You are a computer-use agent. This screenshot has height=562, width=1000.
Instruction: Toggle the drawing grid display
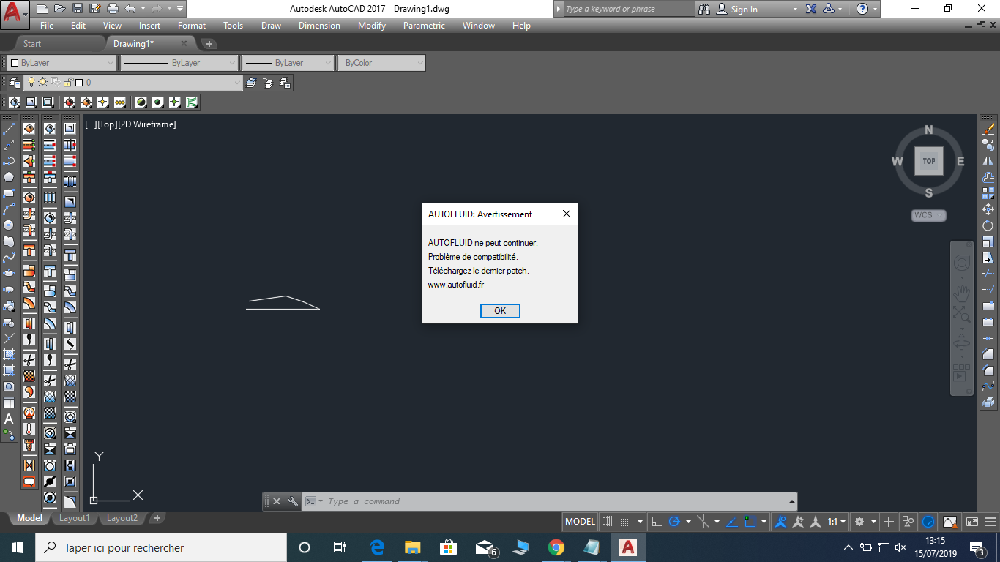tap(608, 522)
